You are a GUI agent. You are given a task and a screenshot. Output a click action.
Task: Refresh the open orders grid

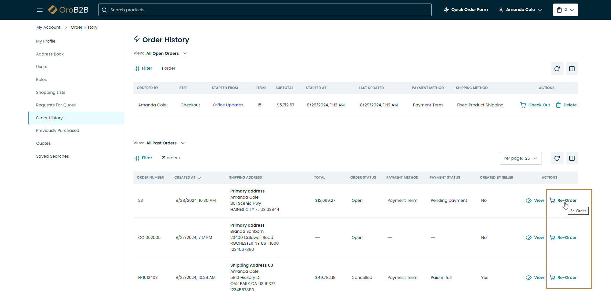point(557,69)
